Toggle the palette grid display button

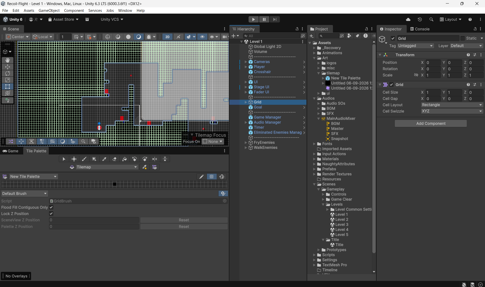click(x=212, y=177)
